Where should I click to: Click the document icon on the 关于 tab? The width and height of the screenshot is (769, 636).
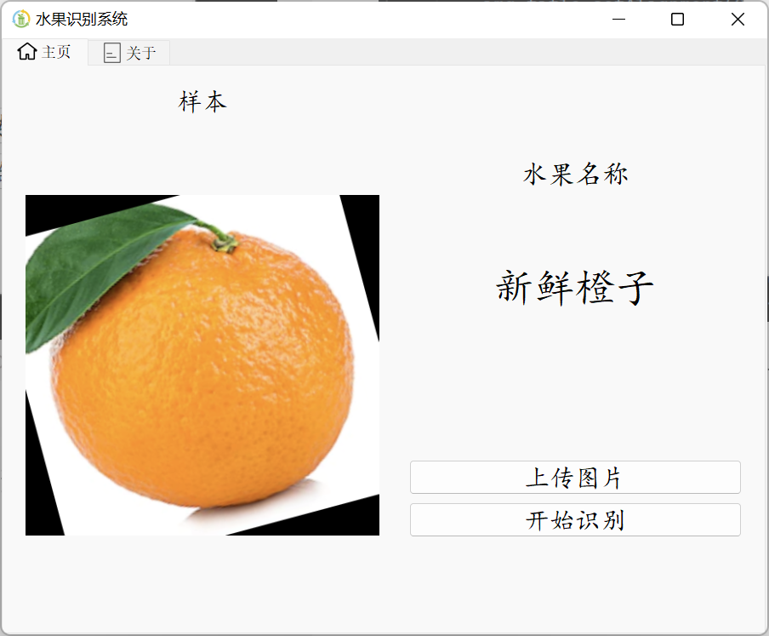click(x=111, y=53)
